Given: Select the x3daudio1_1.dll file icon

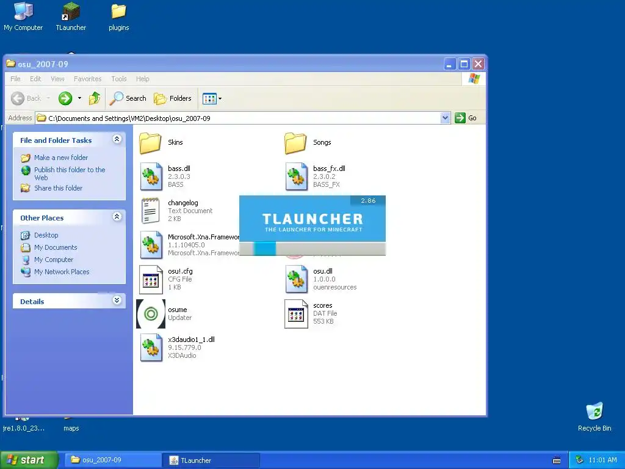Looking at the screenshot, I should [151, 347].
